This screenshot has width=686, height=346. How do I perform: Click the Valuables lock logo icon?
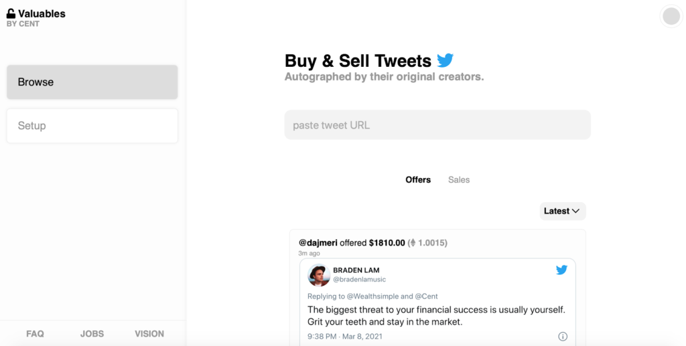click(11, 13)
